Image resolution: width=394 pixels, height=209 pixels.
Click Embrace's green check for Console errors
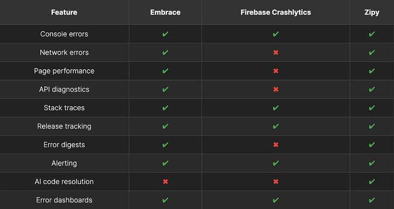(165, 34)
